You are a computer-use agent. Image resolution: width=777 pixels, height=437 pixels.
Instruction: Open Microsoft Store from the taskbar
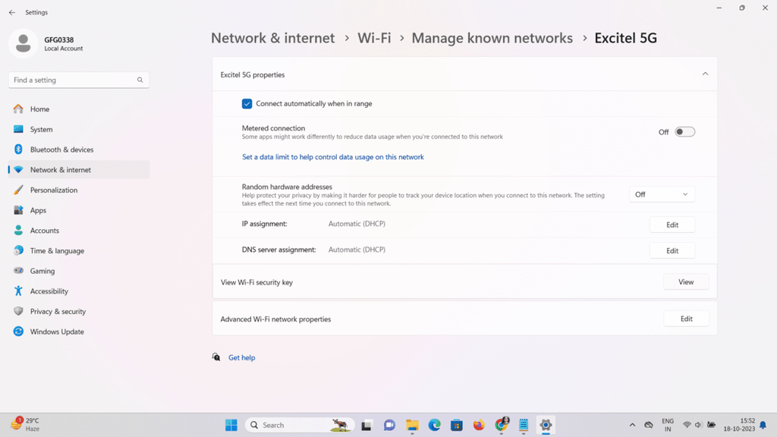click(456, 425)
